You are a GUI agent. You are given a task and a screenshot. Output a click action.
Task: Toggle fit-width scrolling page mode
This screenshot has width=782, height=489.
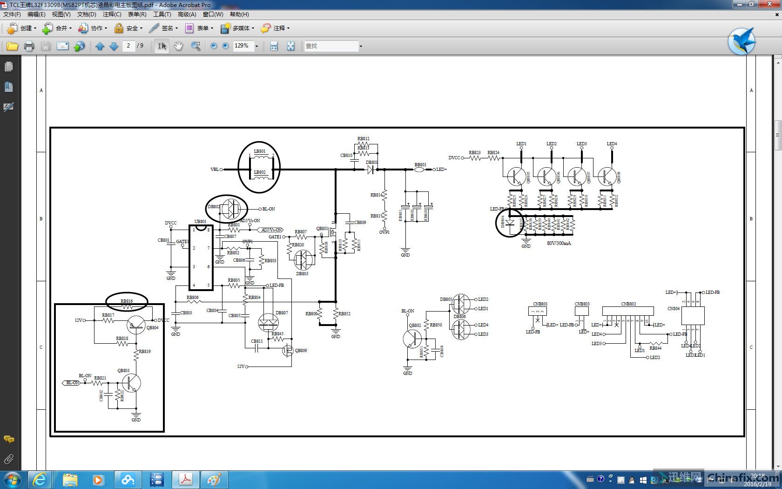274,46
